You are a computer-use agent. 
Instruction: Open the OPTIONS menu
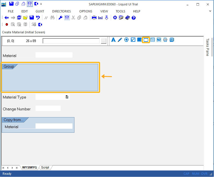86,11
